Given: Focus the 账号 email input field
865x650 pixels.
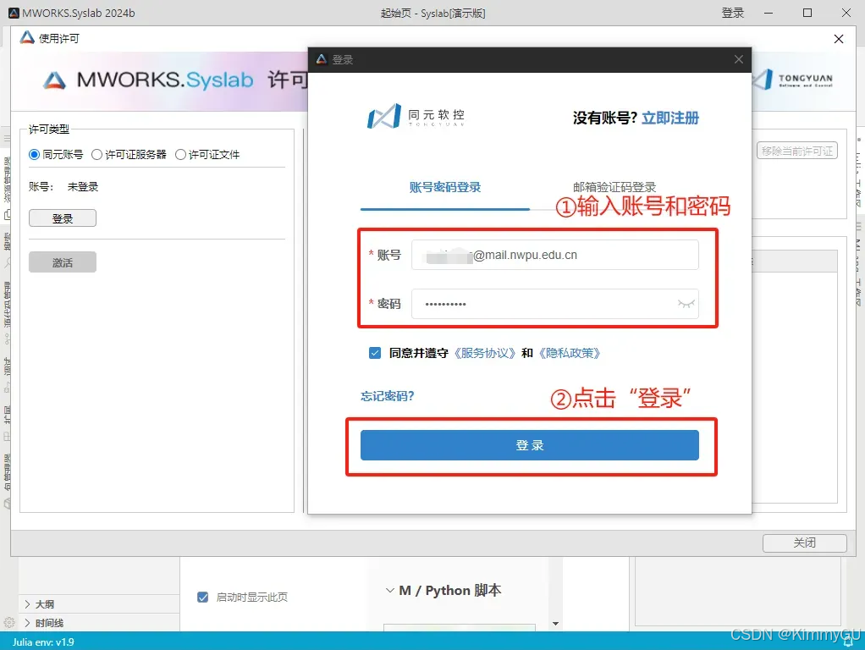Looking at the screenshot, I should [x=555, y=255].
